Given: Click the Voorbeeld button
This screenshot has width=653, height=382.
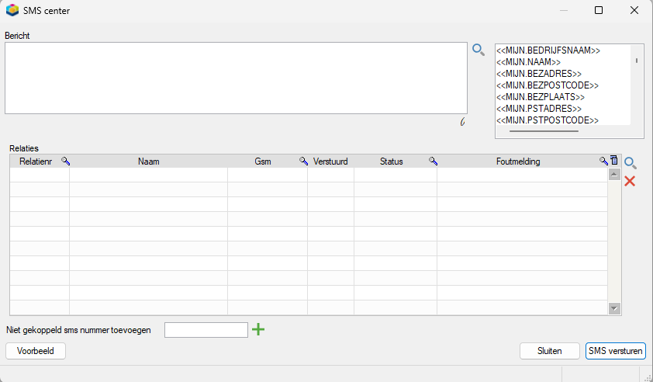Looking at the screenshot, I should (x=36, y=351).
